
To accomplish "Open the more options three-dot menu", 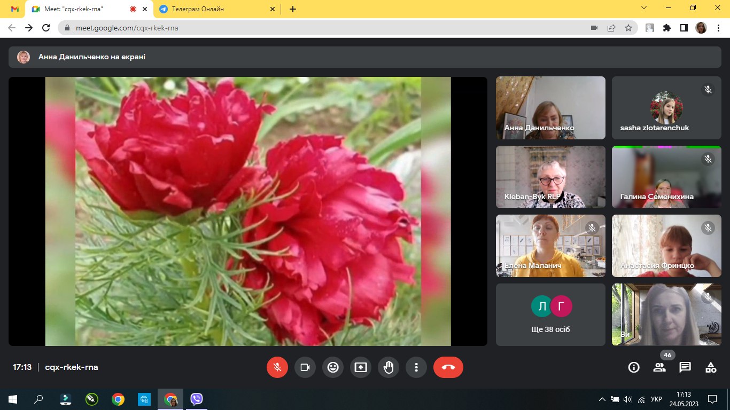I will pyautogui.click(x=416, y=367).
